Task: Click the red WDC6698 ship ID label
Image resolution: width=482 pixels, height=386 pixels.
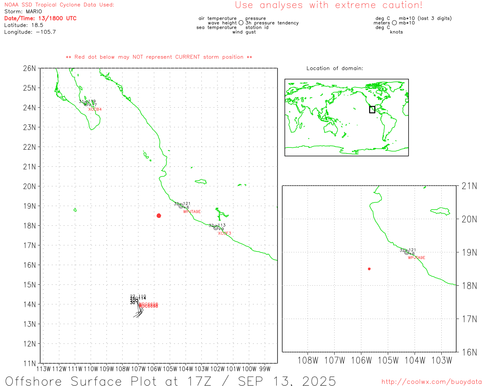Action: coord(148,305)
